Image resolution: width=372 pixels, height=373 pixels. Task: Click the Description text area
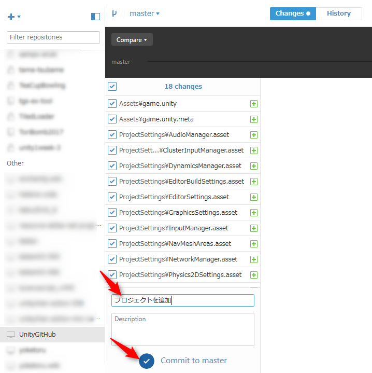183,329
